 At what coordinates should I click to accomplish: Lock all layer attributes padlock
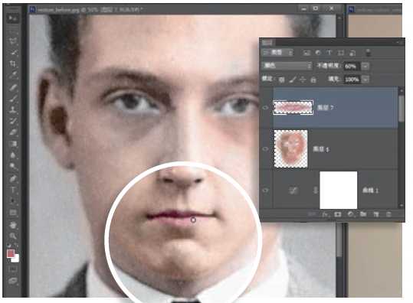click(x=313, y=80)
